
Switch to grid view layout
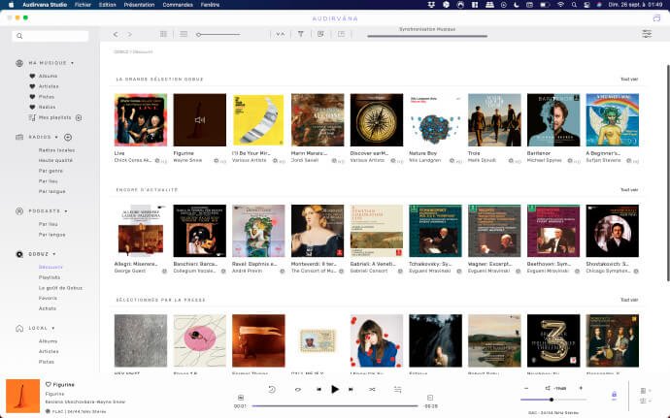(163, 34)
